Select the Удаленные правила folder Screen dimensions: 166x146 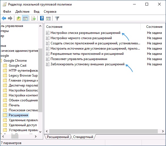point(23,120)
